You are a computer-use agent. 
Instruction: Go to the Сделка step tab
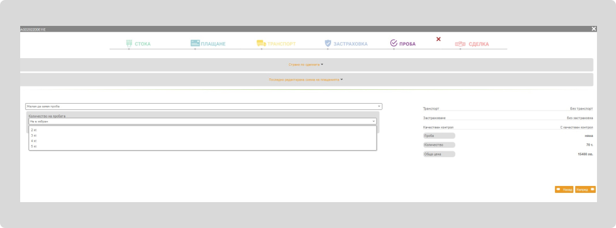472,44
